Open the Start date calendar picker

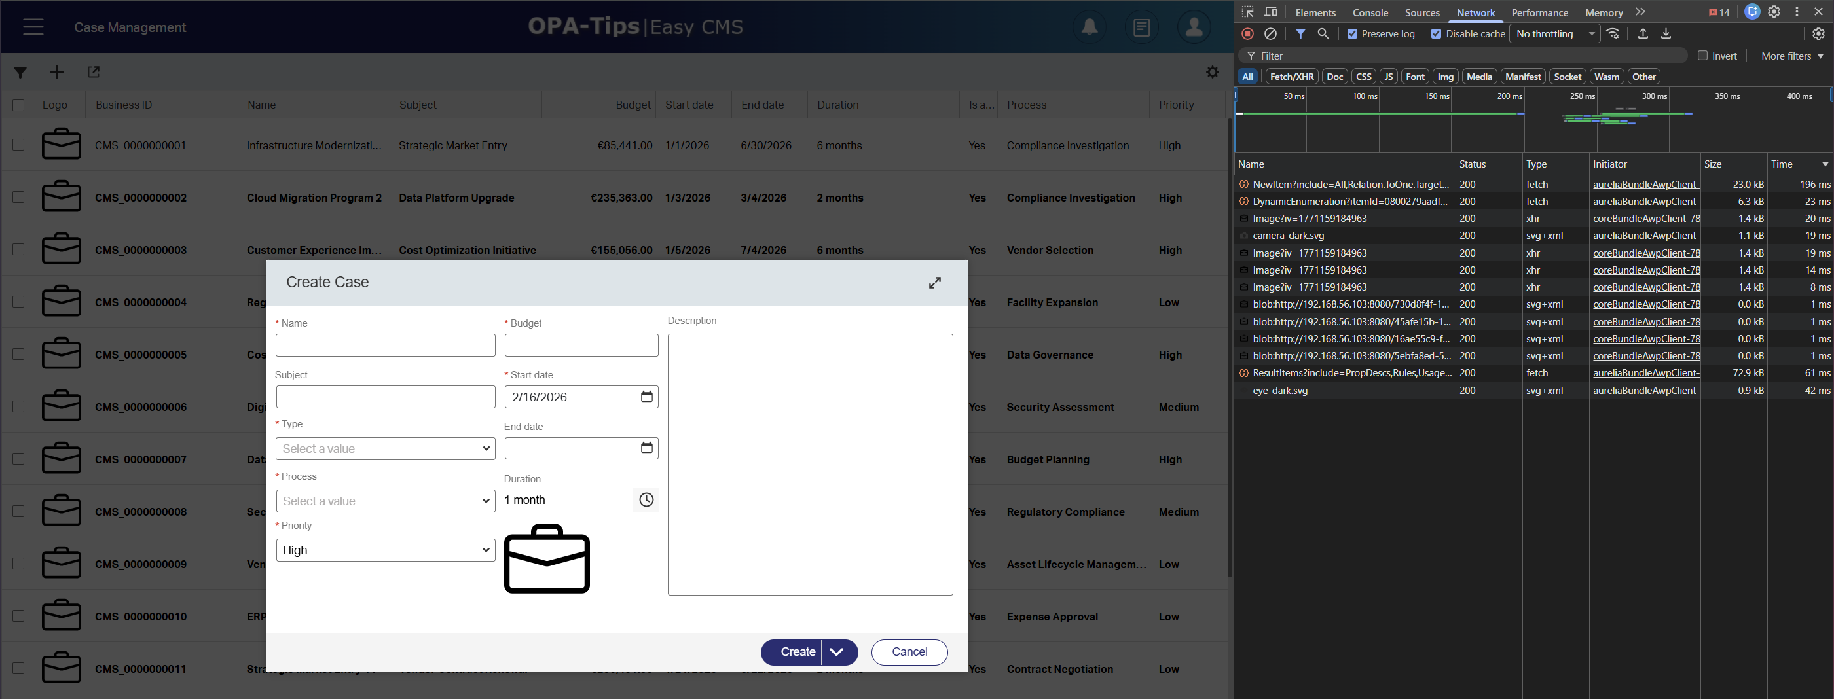tap(646, 397)
